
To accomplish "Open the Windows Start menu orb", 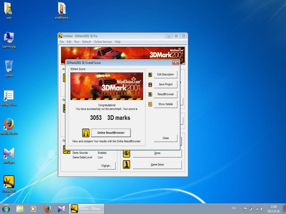I will click(x=6, y=209).
